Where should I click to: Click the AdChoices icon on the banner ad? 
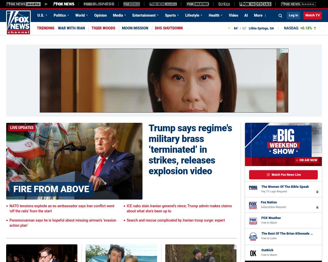[282, 51]
